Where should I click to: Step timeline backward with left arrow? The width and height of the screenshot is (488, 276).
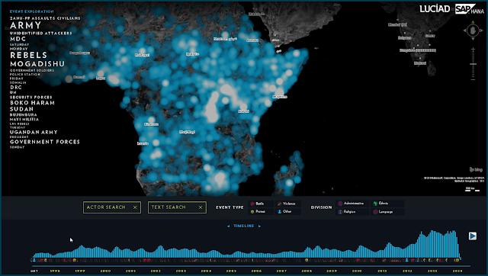(x=229, y=226)
